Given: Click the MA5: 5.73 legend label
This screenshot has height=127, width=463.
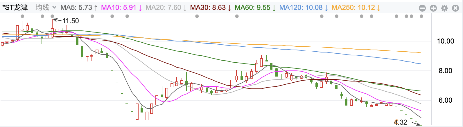Looking at the screenshot, I should pos(79,8).
